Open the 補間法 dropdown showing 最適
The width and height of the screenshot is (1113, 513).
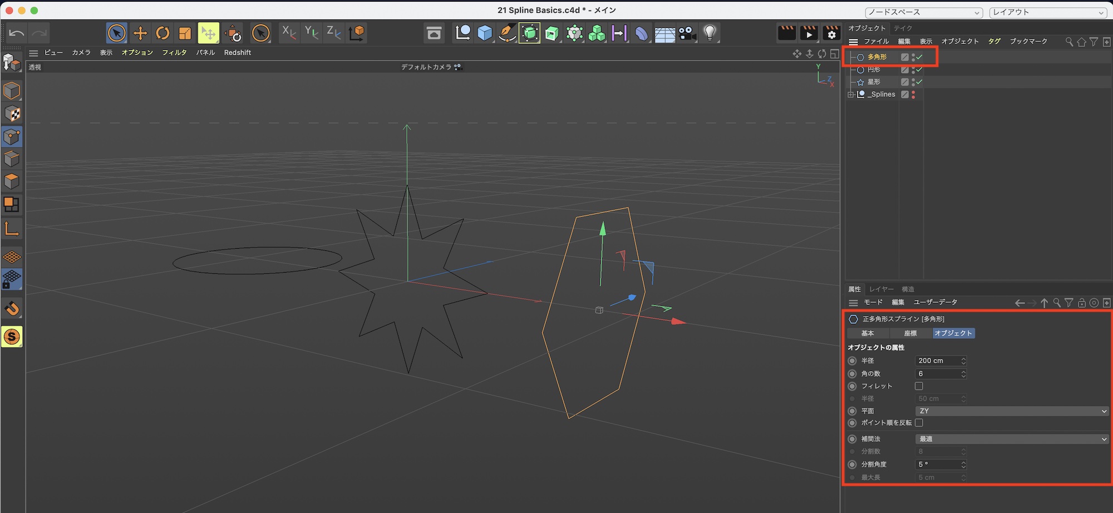coord(1012,439)
